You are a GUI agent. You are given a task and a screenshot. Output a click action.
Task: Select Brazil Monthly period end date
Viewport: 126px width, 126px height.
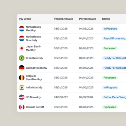coord(61,58)
